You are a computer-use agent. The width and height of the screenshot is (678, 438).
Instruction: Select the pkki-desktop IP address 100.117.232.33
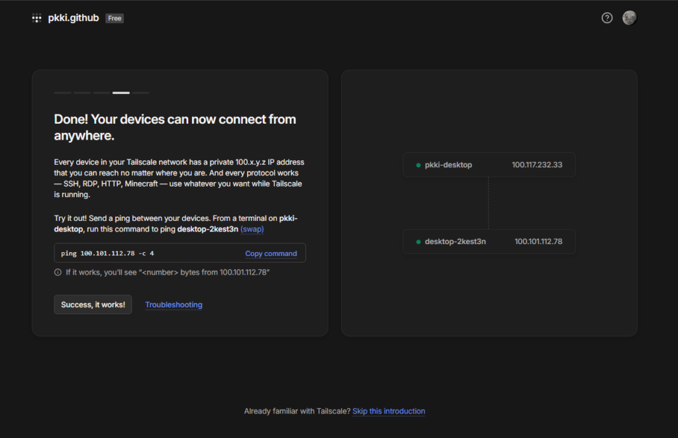coord(537,165)
